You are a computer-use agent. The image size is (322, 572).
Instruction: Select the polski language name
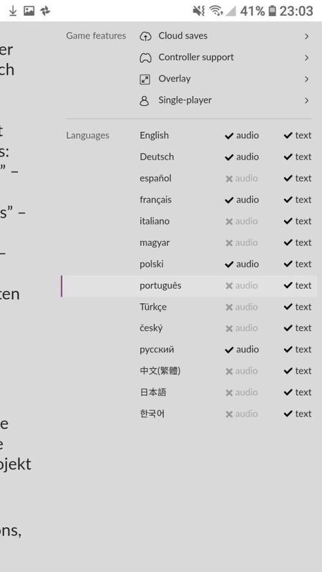pyautogui.click(x=151, y=264)
